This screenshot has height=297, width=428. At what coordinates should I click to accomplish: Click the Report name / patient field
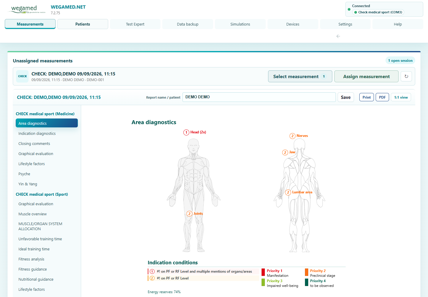point(259,97)
